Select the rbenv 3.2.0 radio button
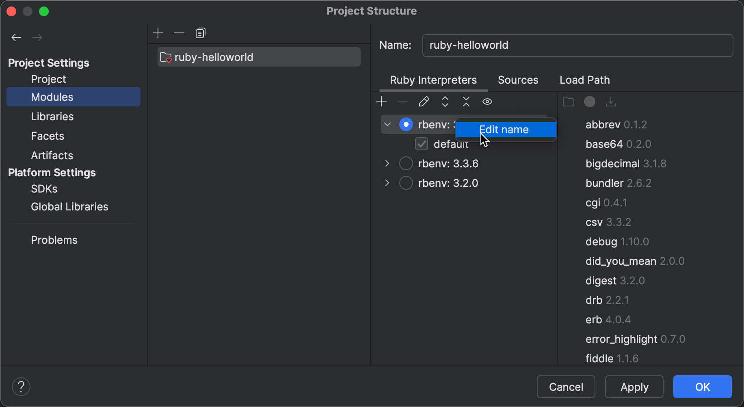This screenshot has height=407, width=744. click(x=405, y=183)
